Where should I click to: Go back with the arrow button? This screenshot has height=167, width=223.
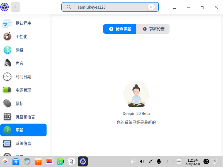point(15,7)
